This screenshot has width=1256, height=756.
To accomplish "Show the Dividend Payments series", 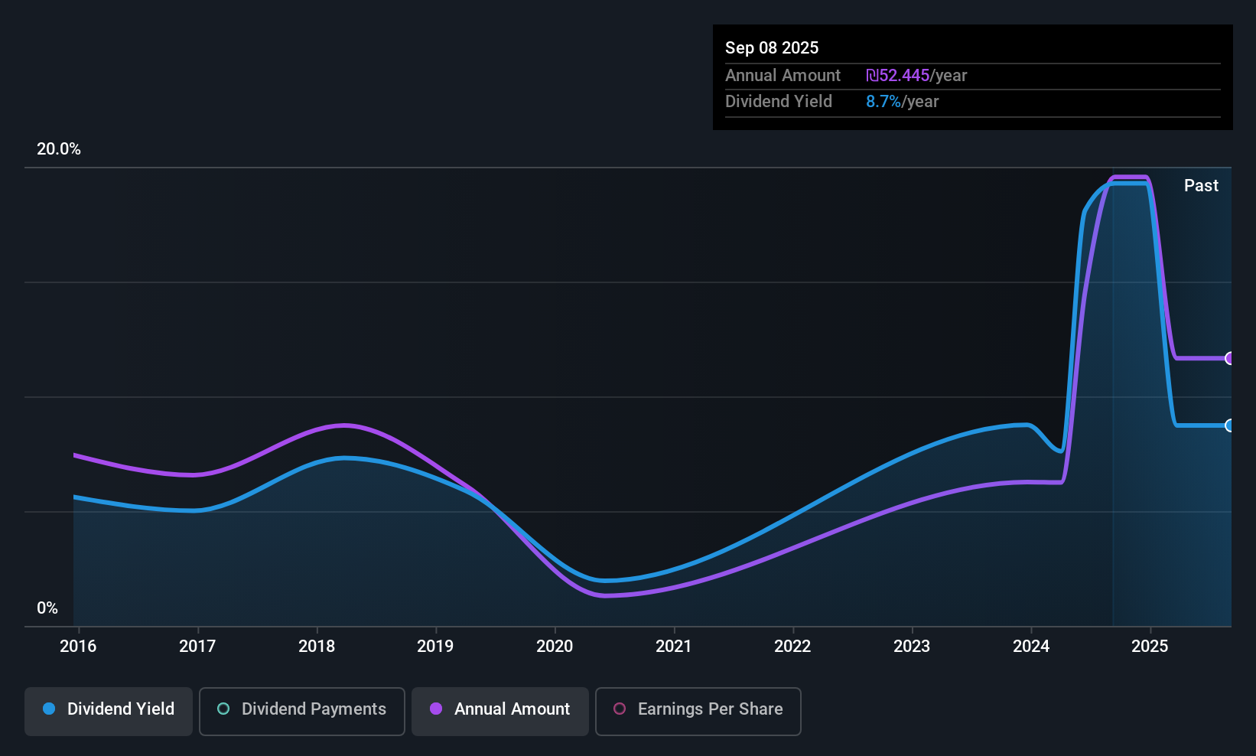I will 313,709.
